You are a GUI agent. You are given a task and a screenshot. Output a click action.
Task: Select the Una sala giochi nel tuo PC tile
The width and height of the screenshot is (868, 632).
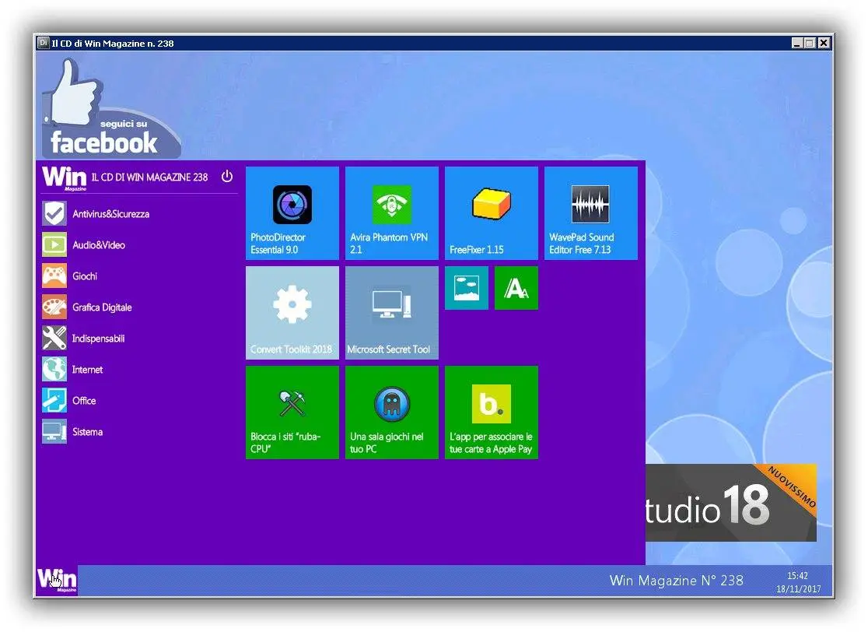coord(392,413)
